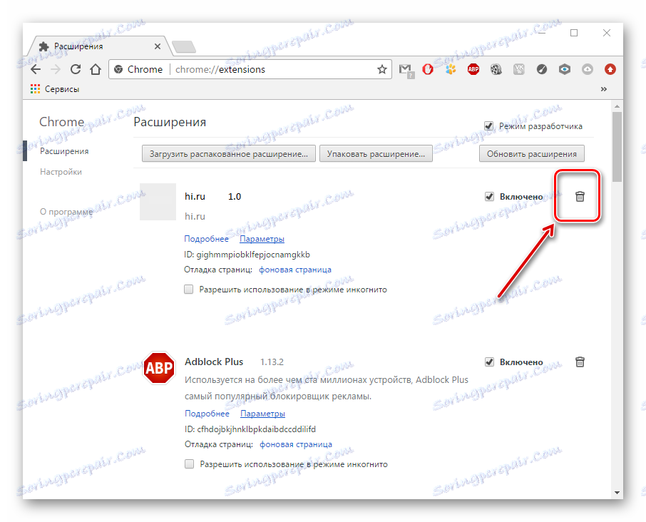Reload the extensions page
The height and width of the screenshot is (522, 646).
(x=76, y=69)
